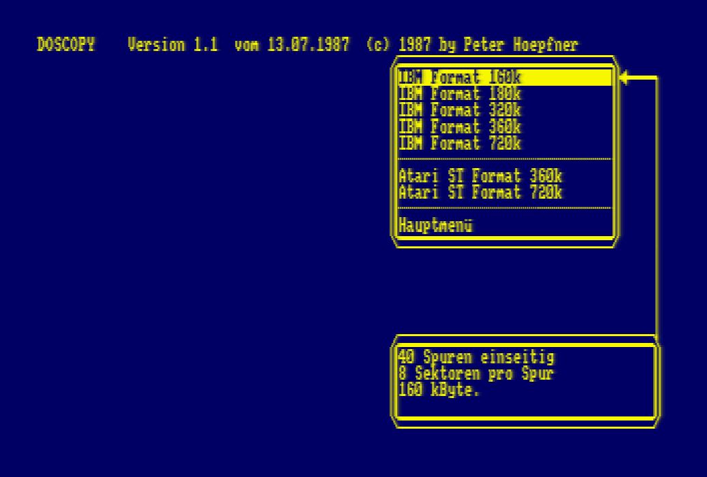Return to the Hauptmenü

tap(435, 225)
